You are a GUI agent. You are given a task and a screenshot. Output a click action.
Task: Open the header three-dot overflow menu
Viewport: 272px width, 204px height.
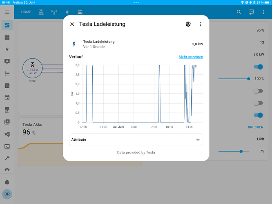pos(263,12)
